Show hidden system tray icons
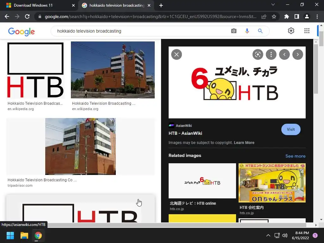The image size is (324, 243). tap(268, 235)
